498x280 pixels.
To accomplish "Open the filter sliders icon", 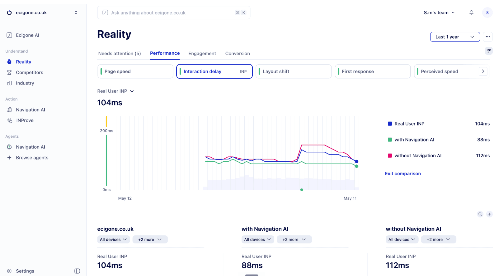I will tap(489, 51).
